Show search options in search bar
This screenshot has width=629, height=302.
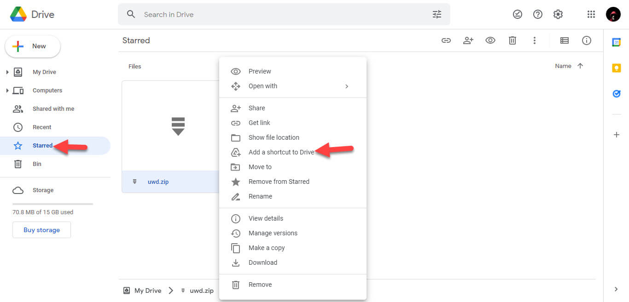coord(437,14)
